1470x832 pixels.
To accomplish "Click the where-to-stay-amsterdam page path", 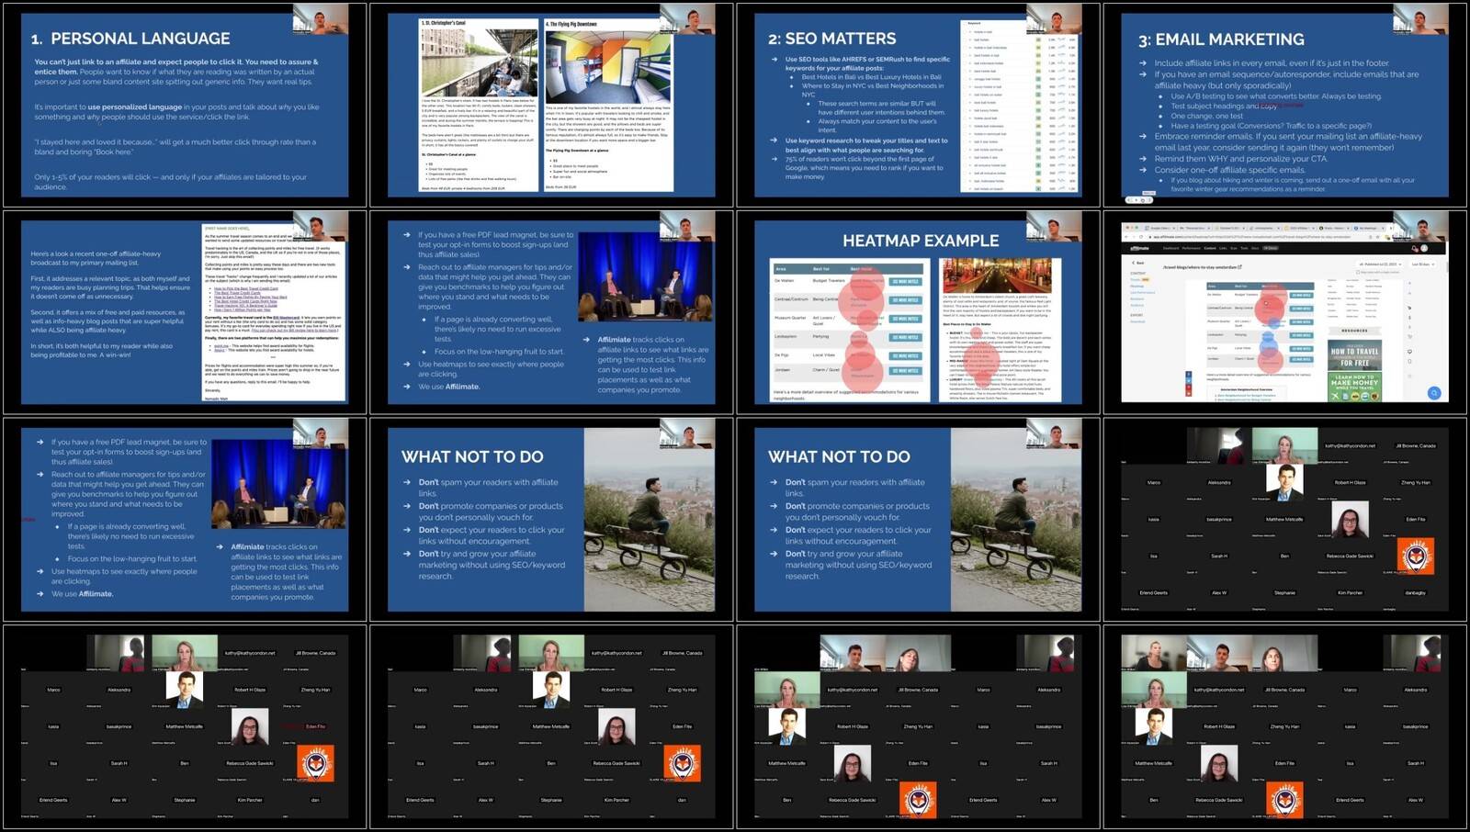I will click(x=1202, y=267).
